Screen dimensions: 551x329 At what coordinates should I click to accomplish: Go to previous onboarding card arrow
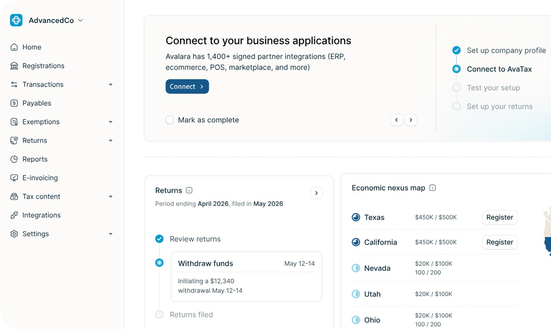[x=396, y=120]
